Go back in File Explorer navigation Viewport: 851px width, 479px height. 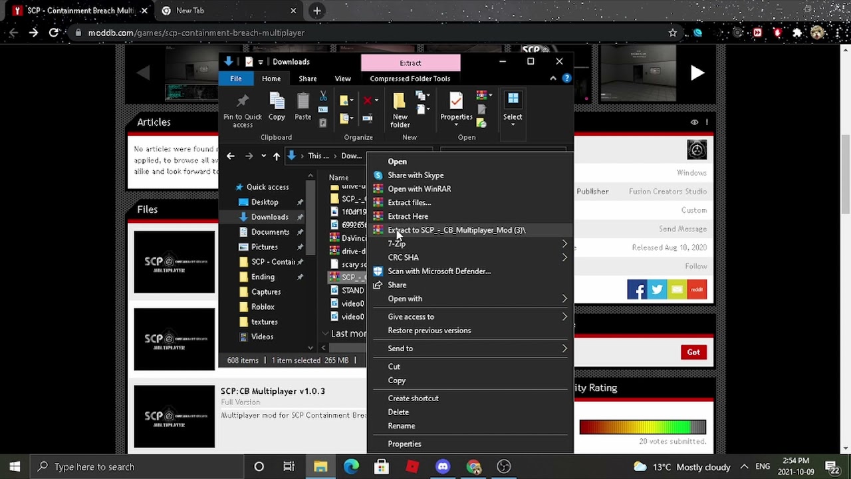pos(230,156)
